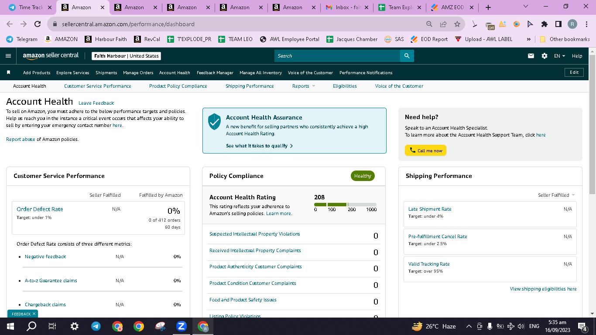Click the Seller Central search field

pyautogui.click(x=337, y=56)
